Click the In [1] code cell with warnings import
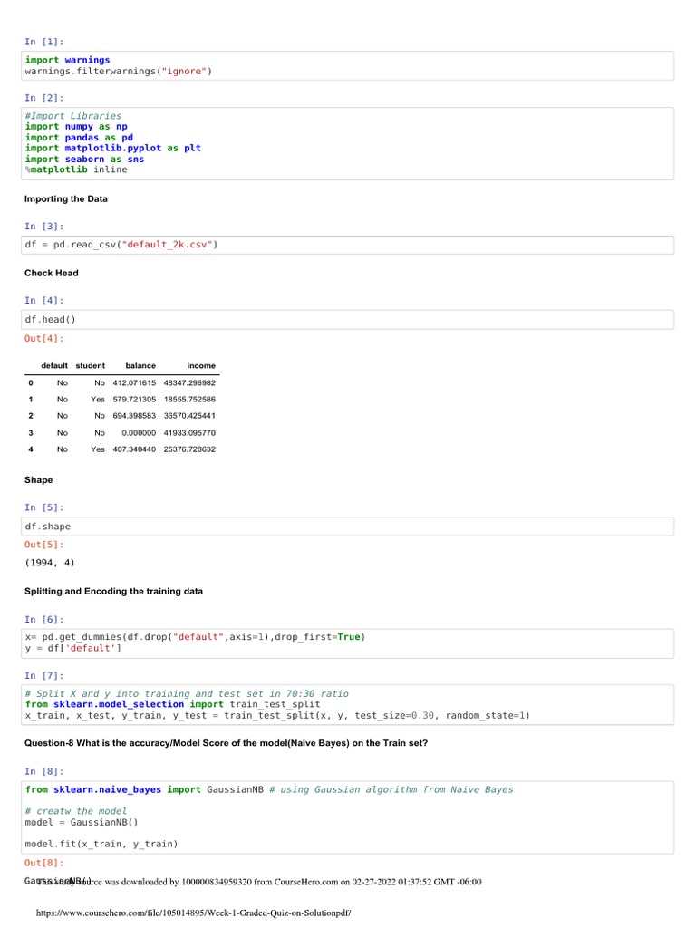 (x=347, y=65)
